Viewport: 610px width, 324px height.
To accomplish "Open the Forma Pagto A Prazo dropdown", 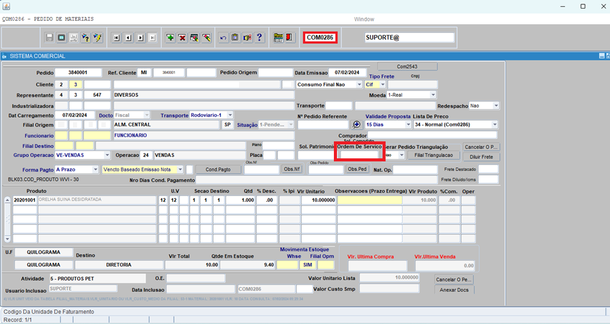I will 95,169.
